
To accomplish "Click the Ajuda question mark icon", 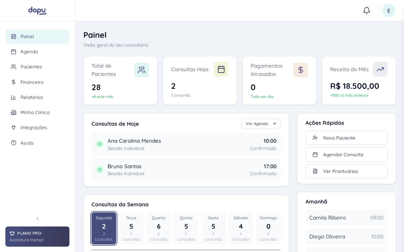I will pos(14,143).
